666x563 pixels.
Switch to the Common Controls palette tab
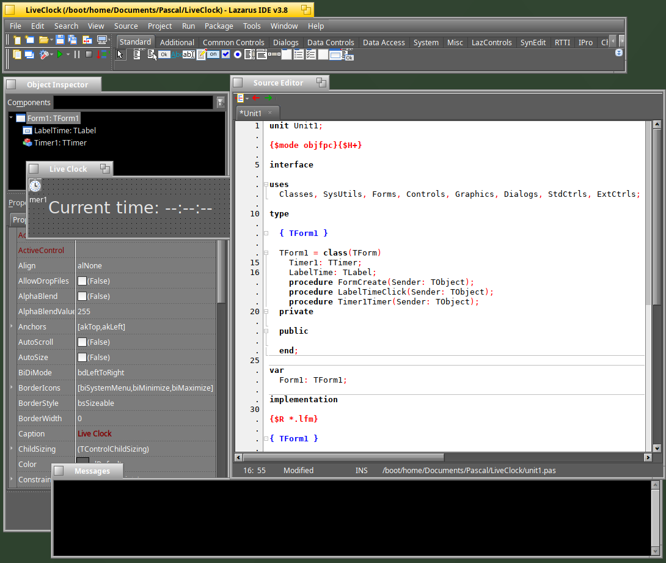(x=233, y=43)
